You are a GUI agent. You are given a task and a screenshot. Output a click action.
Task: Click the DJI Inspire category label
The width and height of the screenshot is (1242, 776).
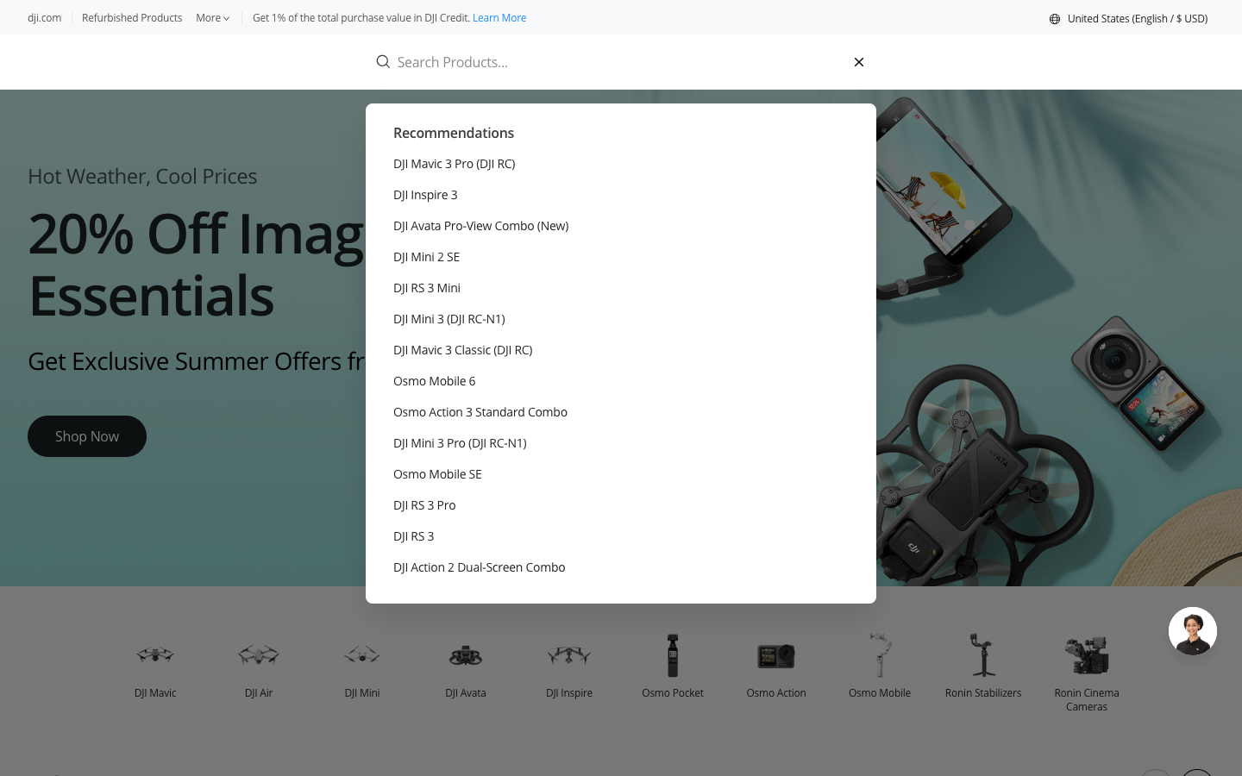569,693
